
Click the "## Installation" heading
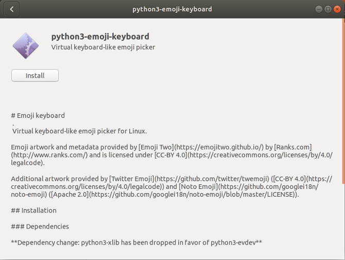(x=34, y=211)
